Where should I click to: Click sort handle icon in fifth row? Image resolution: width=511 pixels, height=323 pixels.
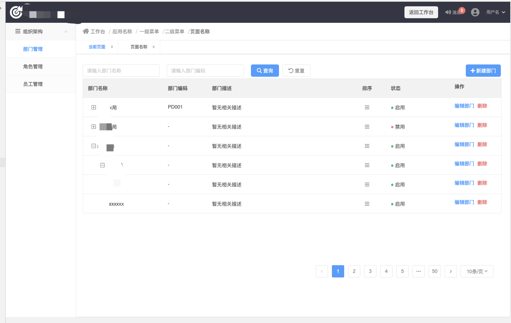367,185
